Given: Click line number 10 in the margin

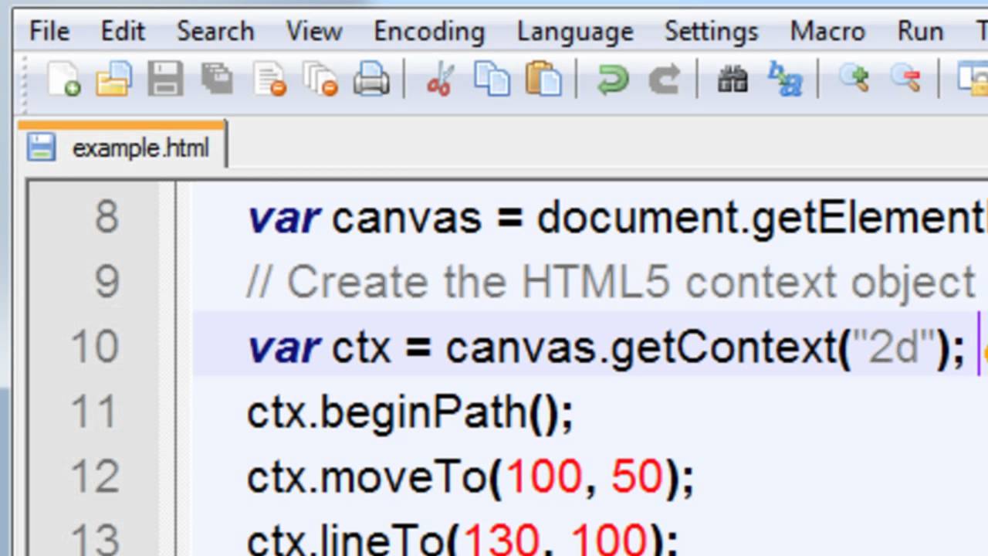Looking at the screenshot, I should (95, 347).
